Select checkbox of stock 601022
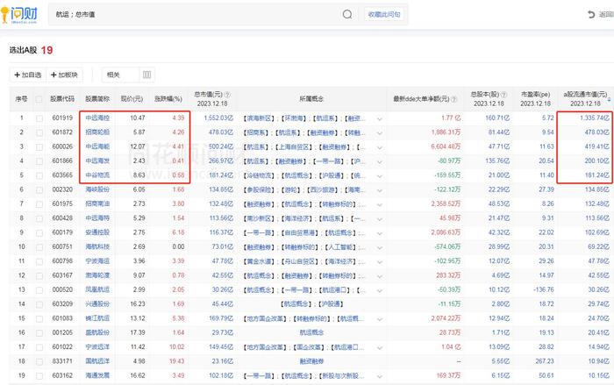This screenshot has height=385, width=614. coord(39,347)
